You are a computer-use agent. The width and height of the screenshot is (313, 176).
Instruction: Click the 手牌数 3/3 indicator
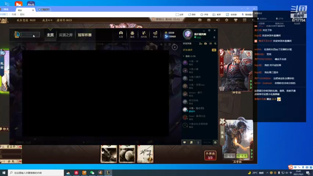[210, 155]
